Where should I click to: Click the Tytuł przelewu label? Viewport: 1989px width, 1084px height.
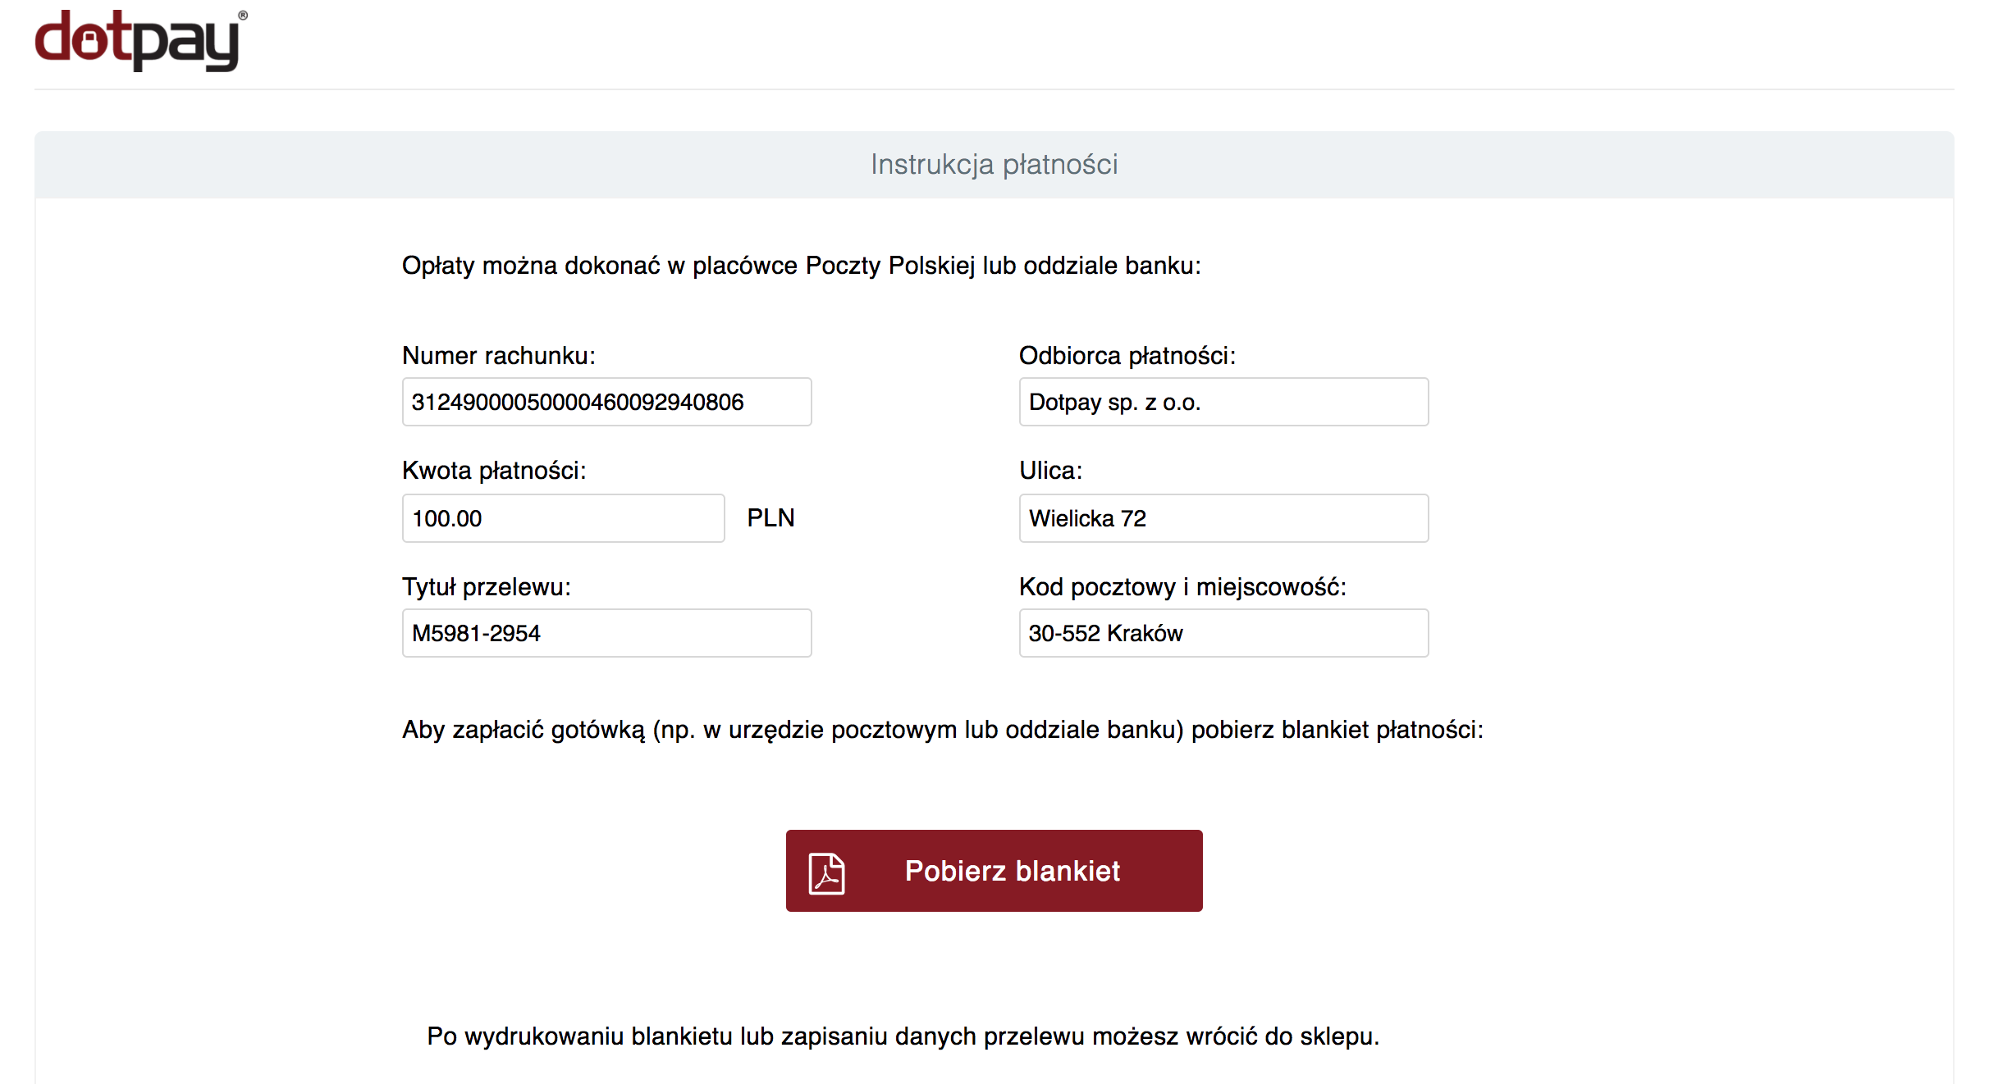[x=486, y=587]
